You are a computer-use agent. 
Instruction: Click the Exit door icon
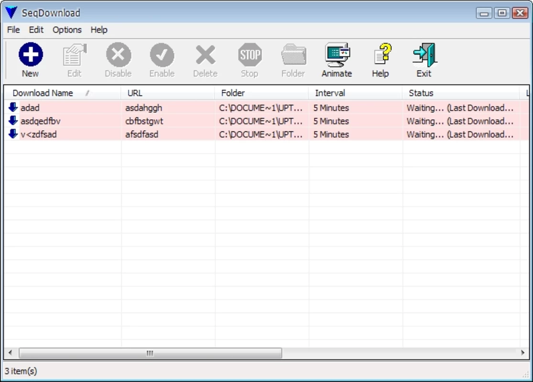click(424, 54)
